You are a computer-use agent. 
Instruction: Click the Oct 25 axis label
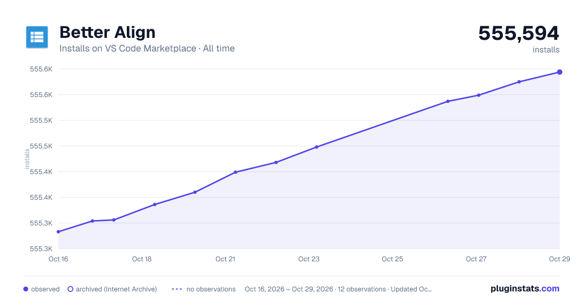tap(393, 259)
